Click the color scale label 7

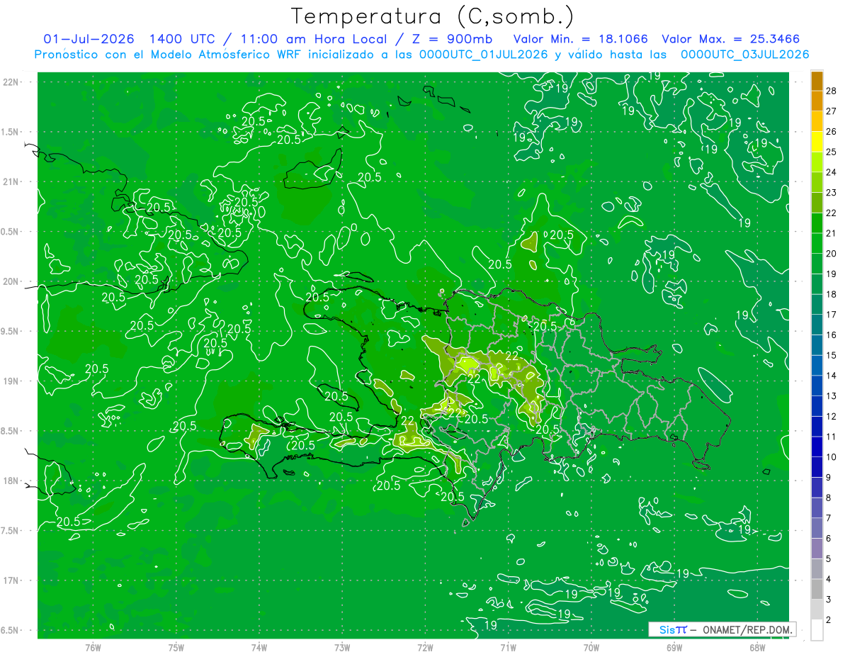coord(829,518)
